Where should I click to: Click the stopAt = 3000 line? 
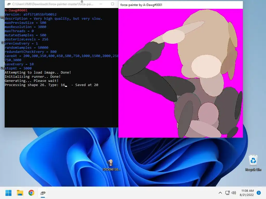(x=18, y=68)
